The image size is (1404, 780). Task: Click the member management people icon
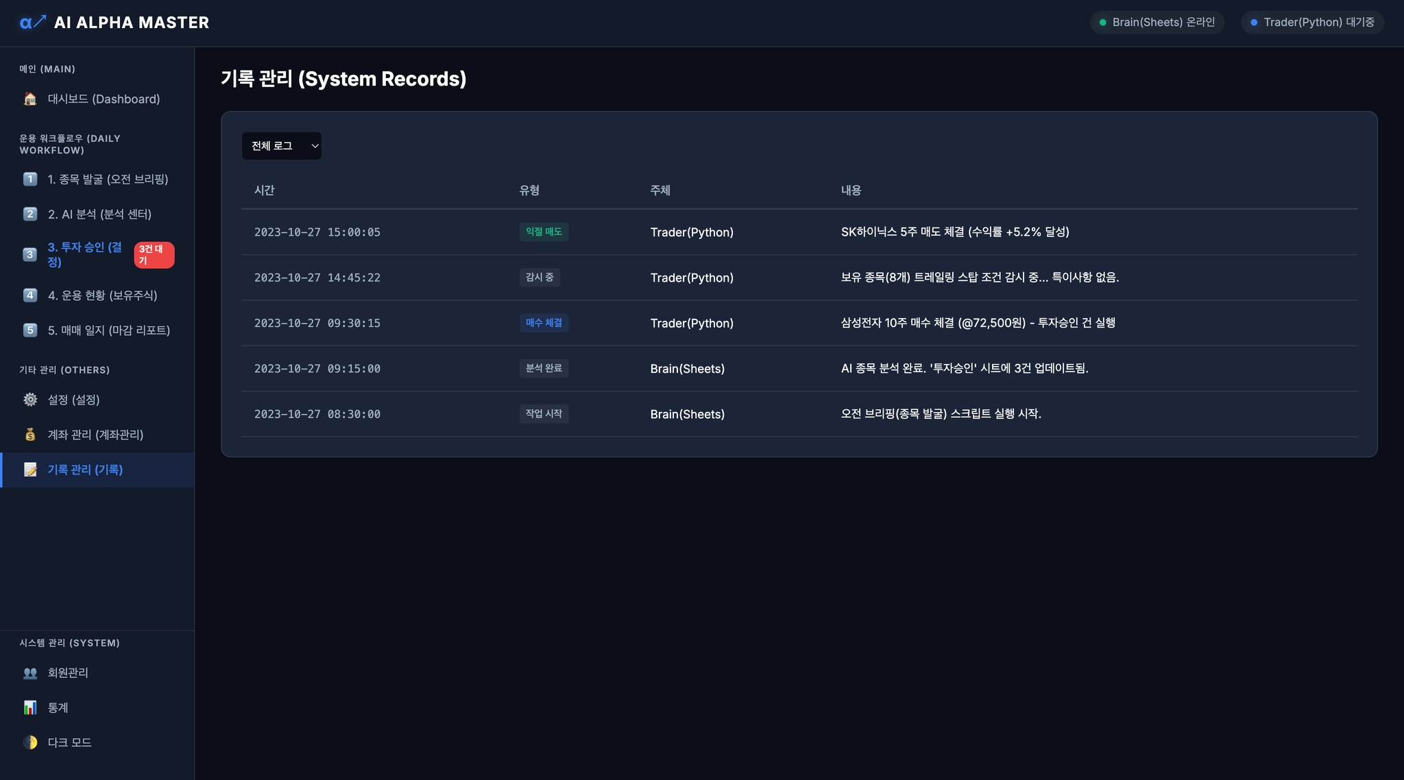click(30, 672)
